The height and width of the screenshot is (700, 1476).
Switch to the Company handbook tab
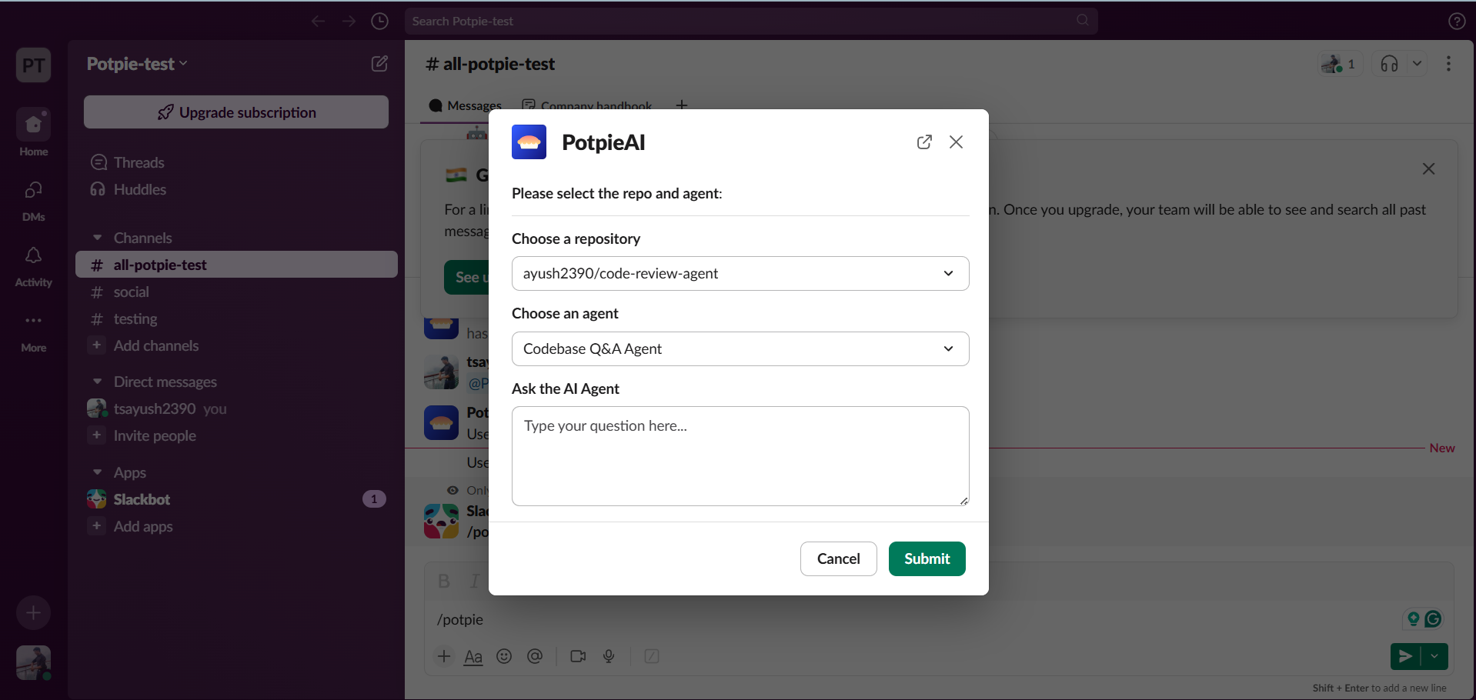coord(587,106)
